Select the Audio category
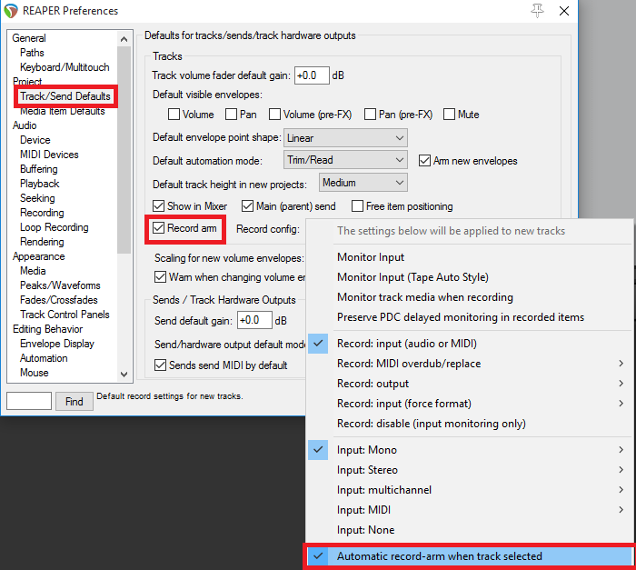Viewport: 636px width, 570px height. [x=25, y=125]
